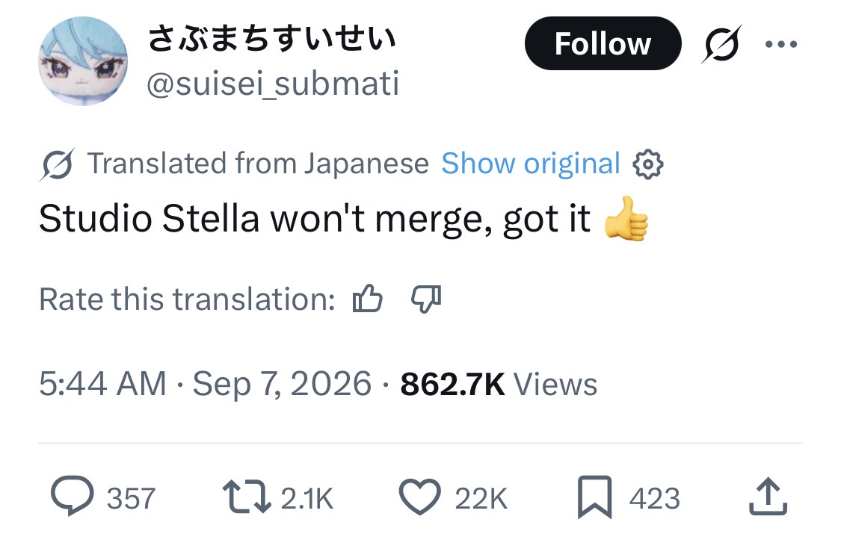Open the @suisei_submati handle
Image resolution: width=841 pixels, height=537 pixels.
(273, 84)
